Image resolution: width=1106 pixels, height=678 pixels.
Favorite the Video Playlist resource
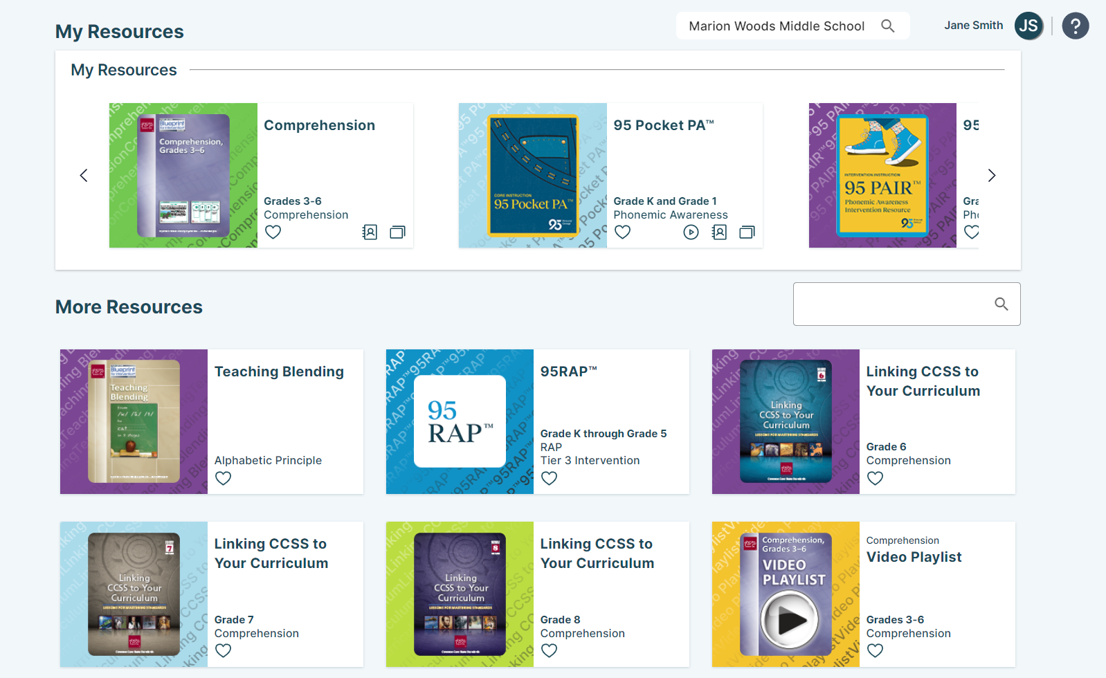point(875,651)
